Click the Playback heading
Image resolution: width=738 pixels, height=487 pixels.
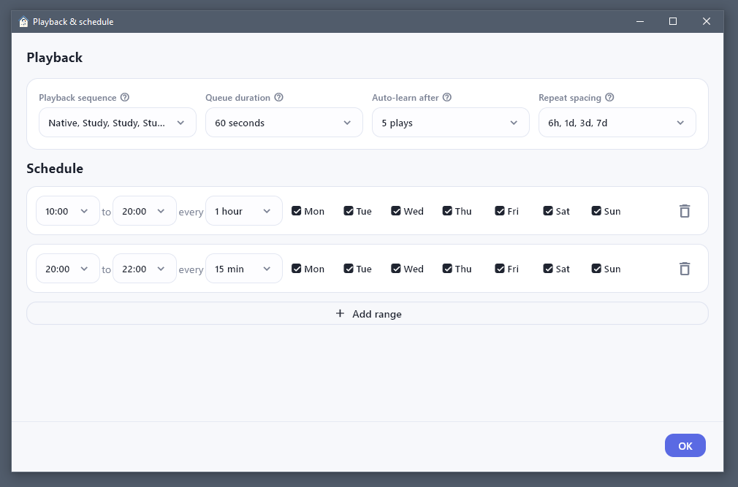click(55, 58)
